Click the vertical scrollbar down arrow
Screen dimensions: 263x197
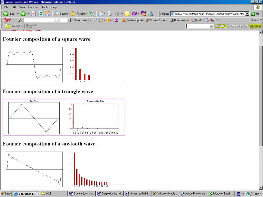(x=261, y=188)
